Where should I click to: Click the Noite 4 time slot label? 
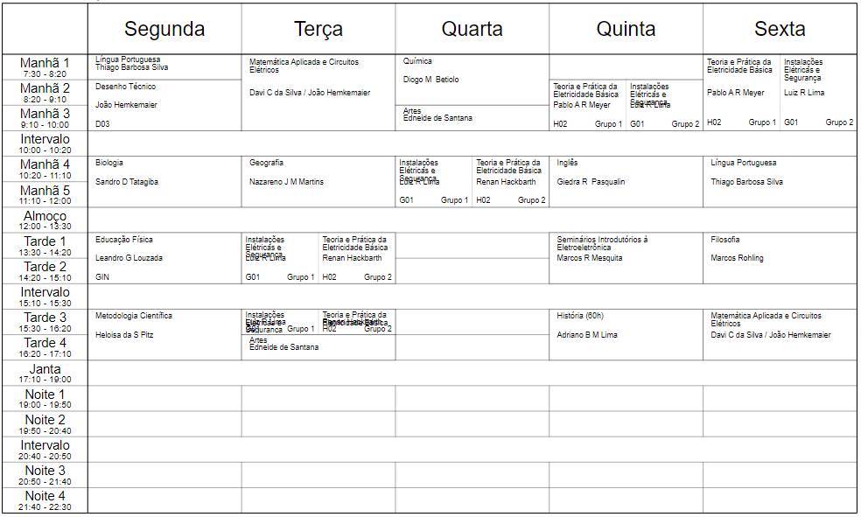tap(45, 500)
